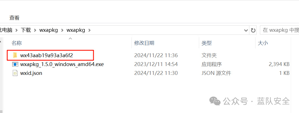Open the 查看 ribbon tab
The height and width of the screenshot is (113, 299).
click(14, 18)
